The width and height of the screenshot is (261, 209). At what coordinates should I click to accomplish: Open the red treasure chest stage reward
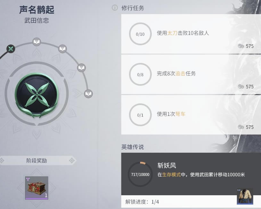point(37,188)
